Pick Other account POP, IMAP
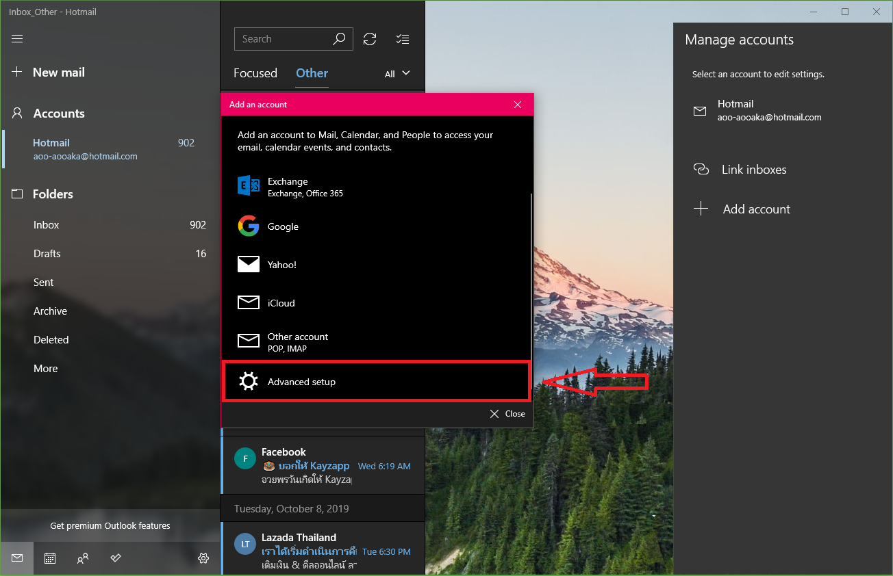 377,342
